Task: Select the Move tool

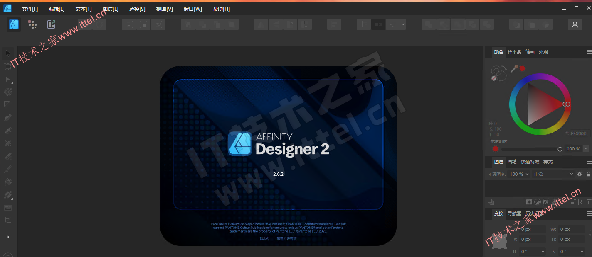Action: (8, 53)
